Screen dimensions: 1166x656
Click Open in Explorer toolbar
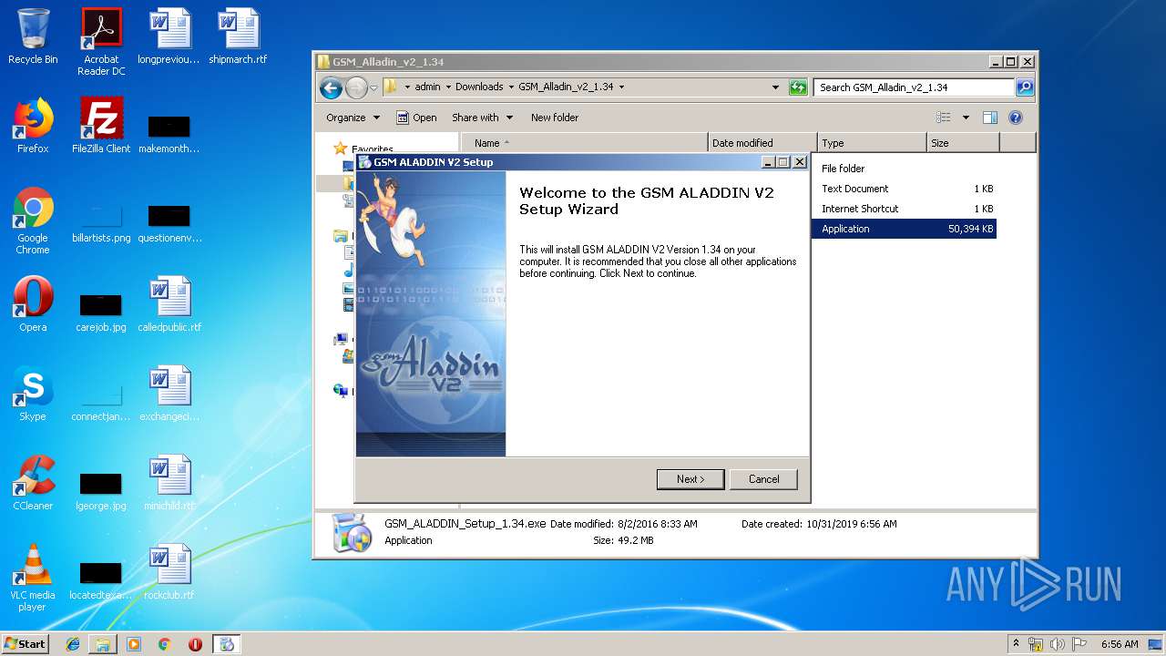[x=416, y=118]
